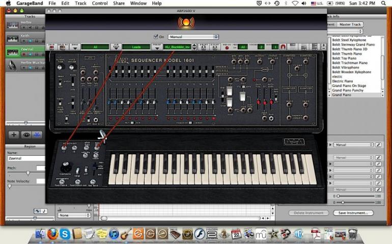Image resolution: width=392 pixels, height=244 pixels.
Task: Mute the Keith track
Action: coord(30,41)
